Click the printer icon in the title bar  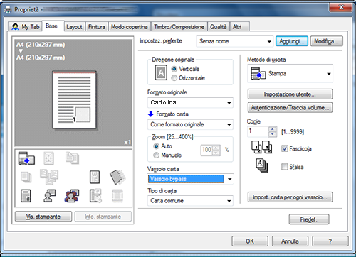[x=8, y=10]
